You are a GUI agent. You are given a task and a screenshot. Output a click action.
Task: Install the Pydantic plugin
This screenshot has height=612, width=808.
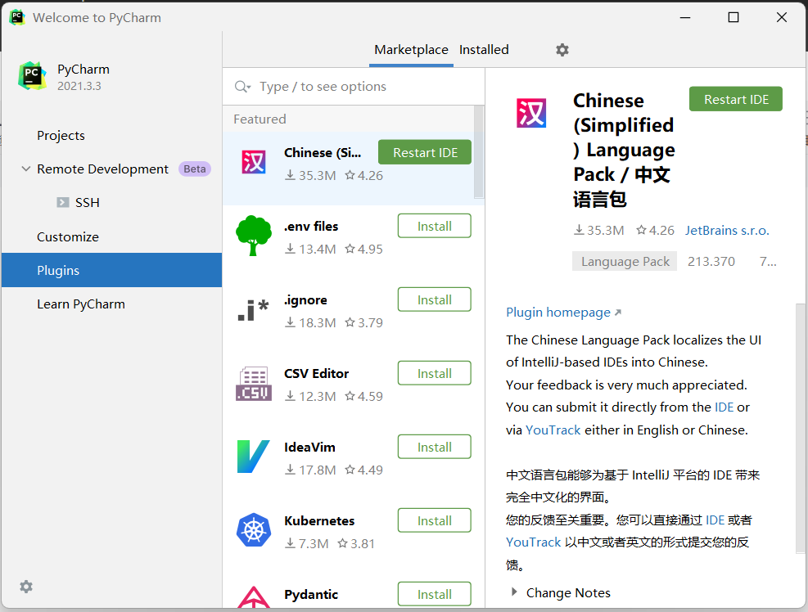pyautogui.click(x=435, y=595)
